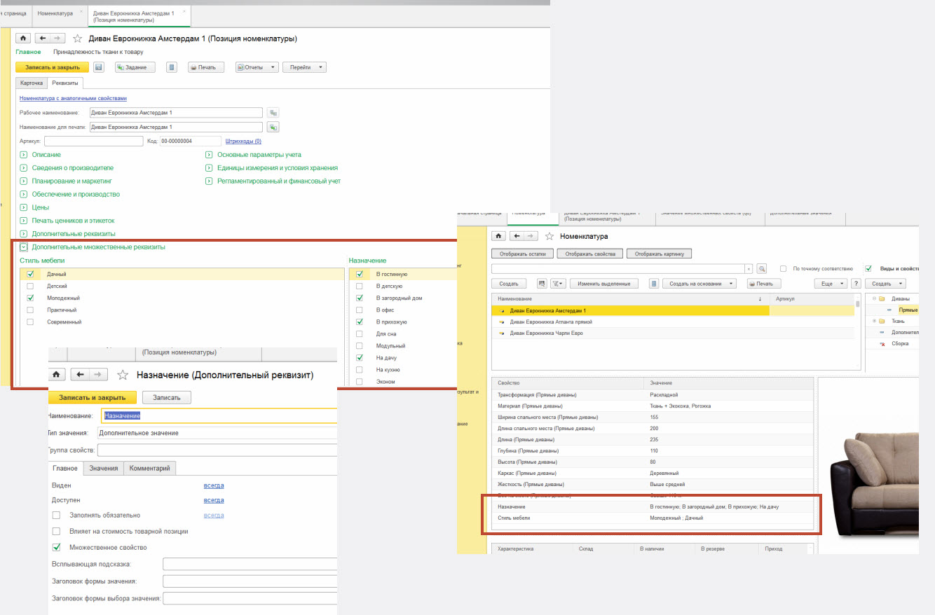
Task: Clear search field with x button
Action: coord(749,268)
